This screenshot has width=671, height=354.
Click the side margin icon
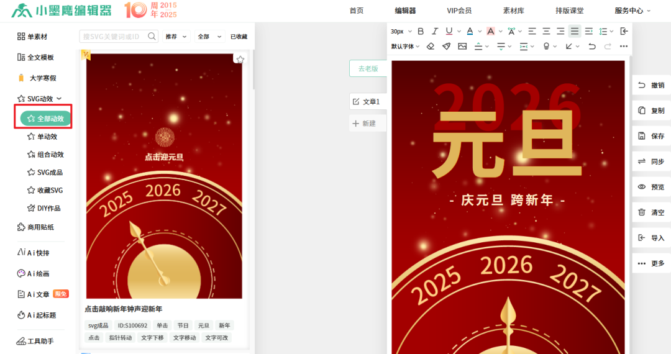tap(524, 46)
